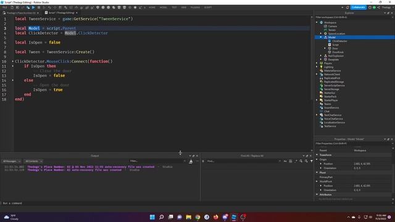The width and height of the screenshot is (395, 222).
Task: Select ServerStorage in Explorer
Action: [331, 89]
